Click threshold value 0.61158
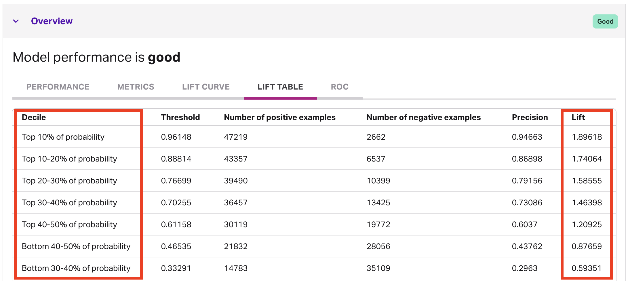The width and height of the screenshot is (628, 281). coord(176,224)
